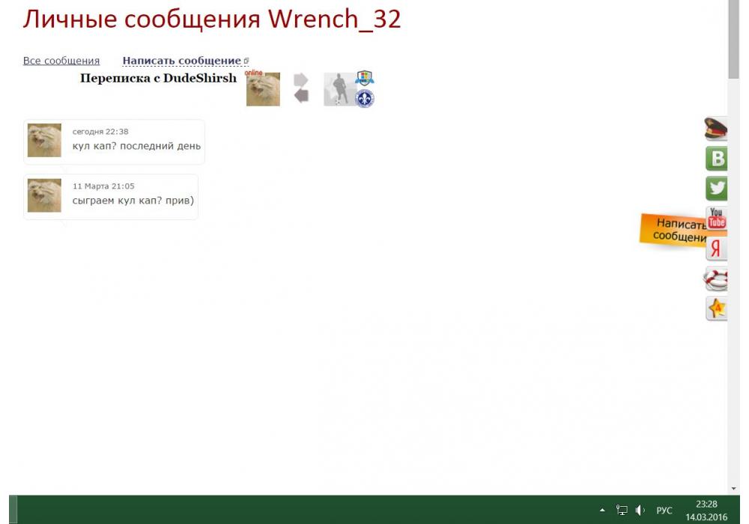Click the lifebuoy help sidebar icon

(715, 278)
